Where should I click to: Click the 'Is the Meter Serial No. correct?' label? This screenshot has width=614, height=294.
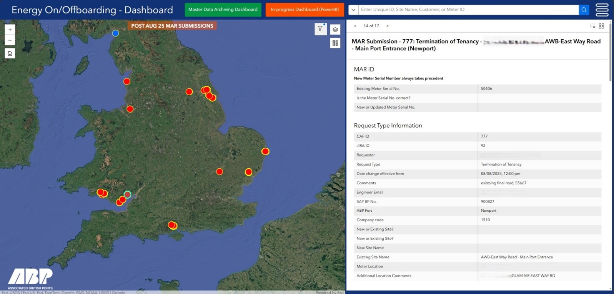coord(383,98)
